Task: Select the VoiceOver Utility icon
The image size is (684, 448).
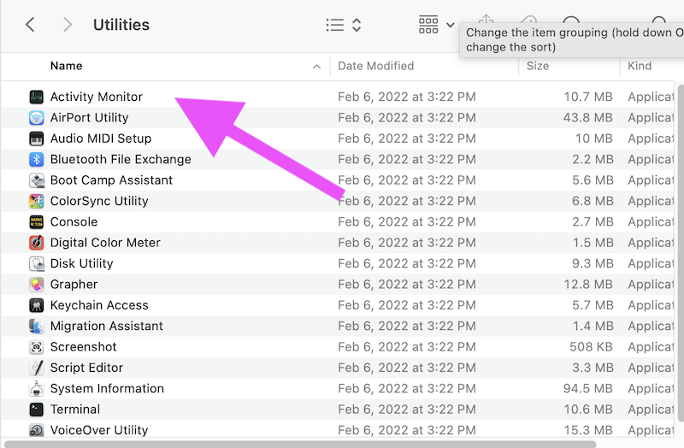Action: (x=36, y=431)
